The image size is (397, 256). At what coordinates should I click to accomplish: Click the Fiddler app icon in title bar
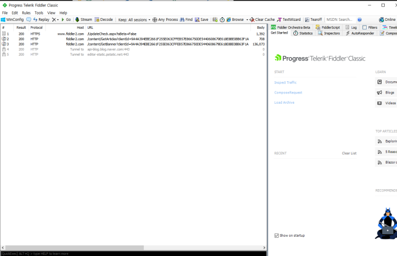[5, 5]
